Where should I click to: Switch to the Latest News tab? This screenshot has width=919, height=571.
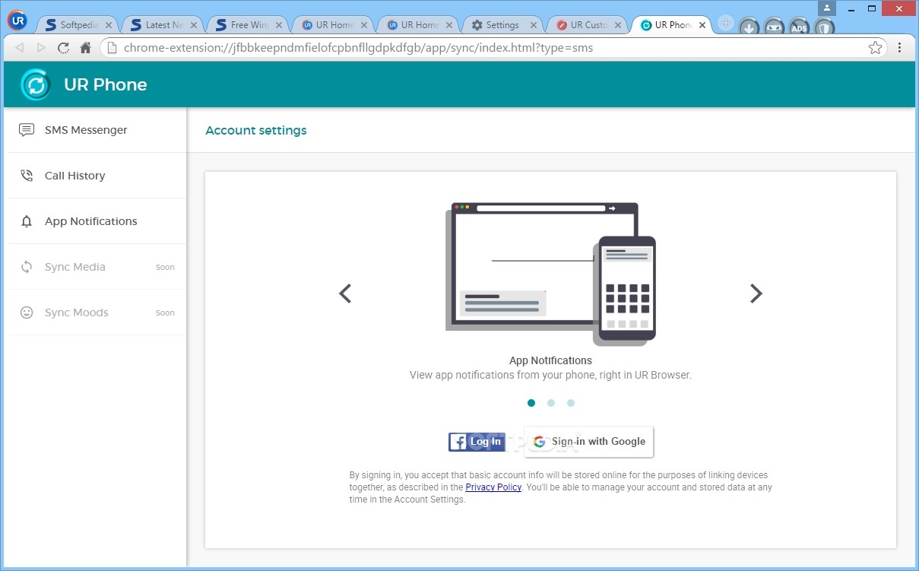[x=163, y=25]
